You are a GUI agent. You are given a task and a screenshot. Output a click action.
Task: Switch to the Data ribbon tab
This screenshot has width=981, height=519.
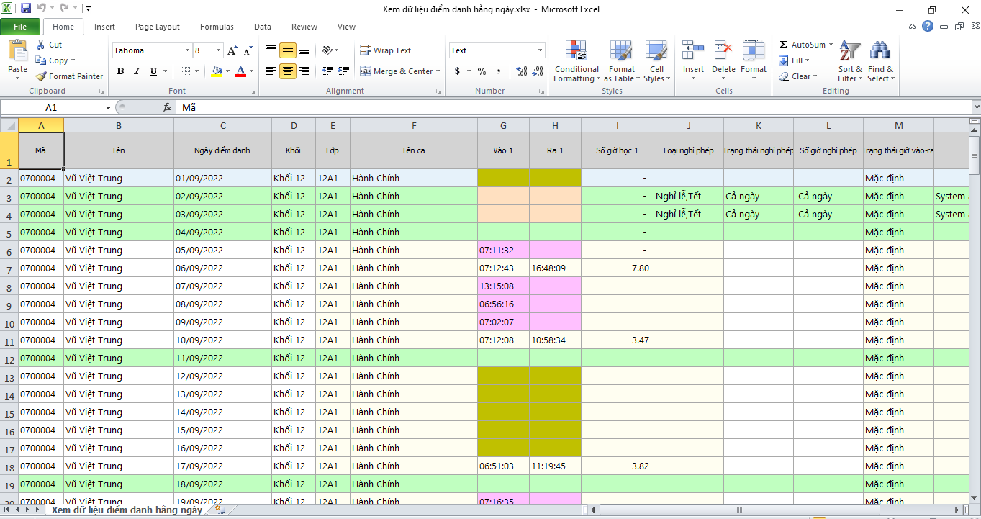point(263,27)
